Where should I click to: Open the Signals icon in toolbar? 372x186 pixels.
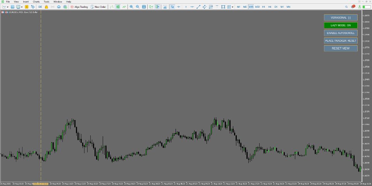(53, 7)
